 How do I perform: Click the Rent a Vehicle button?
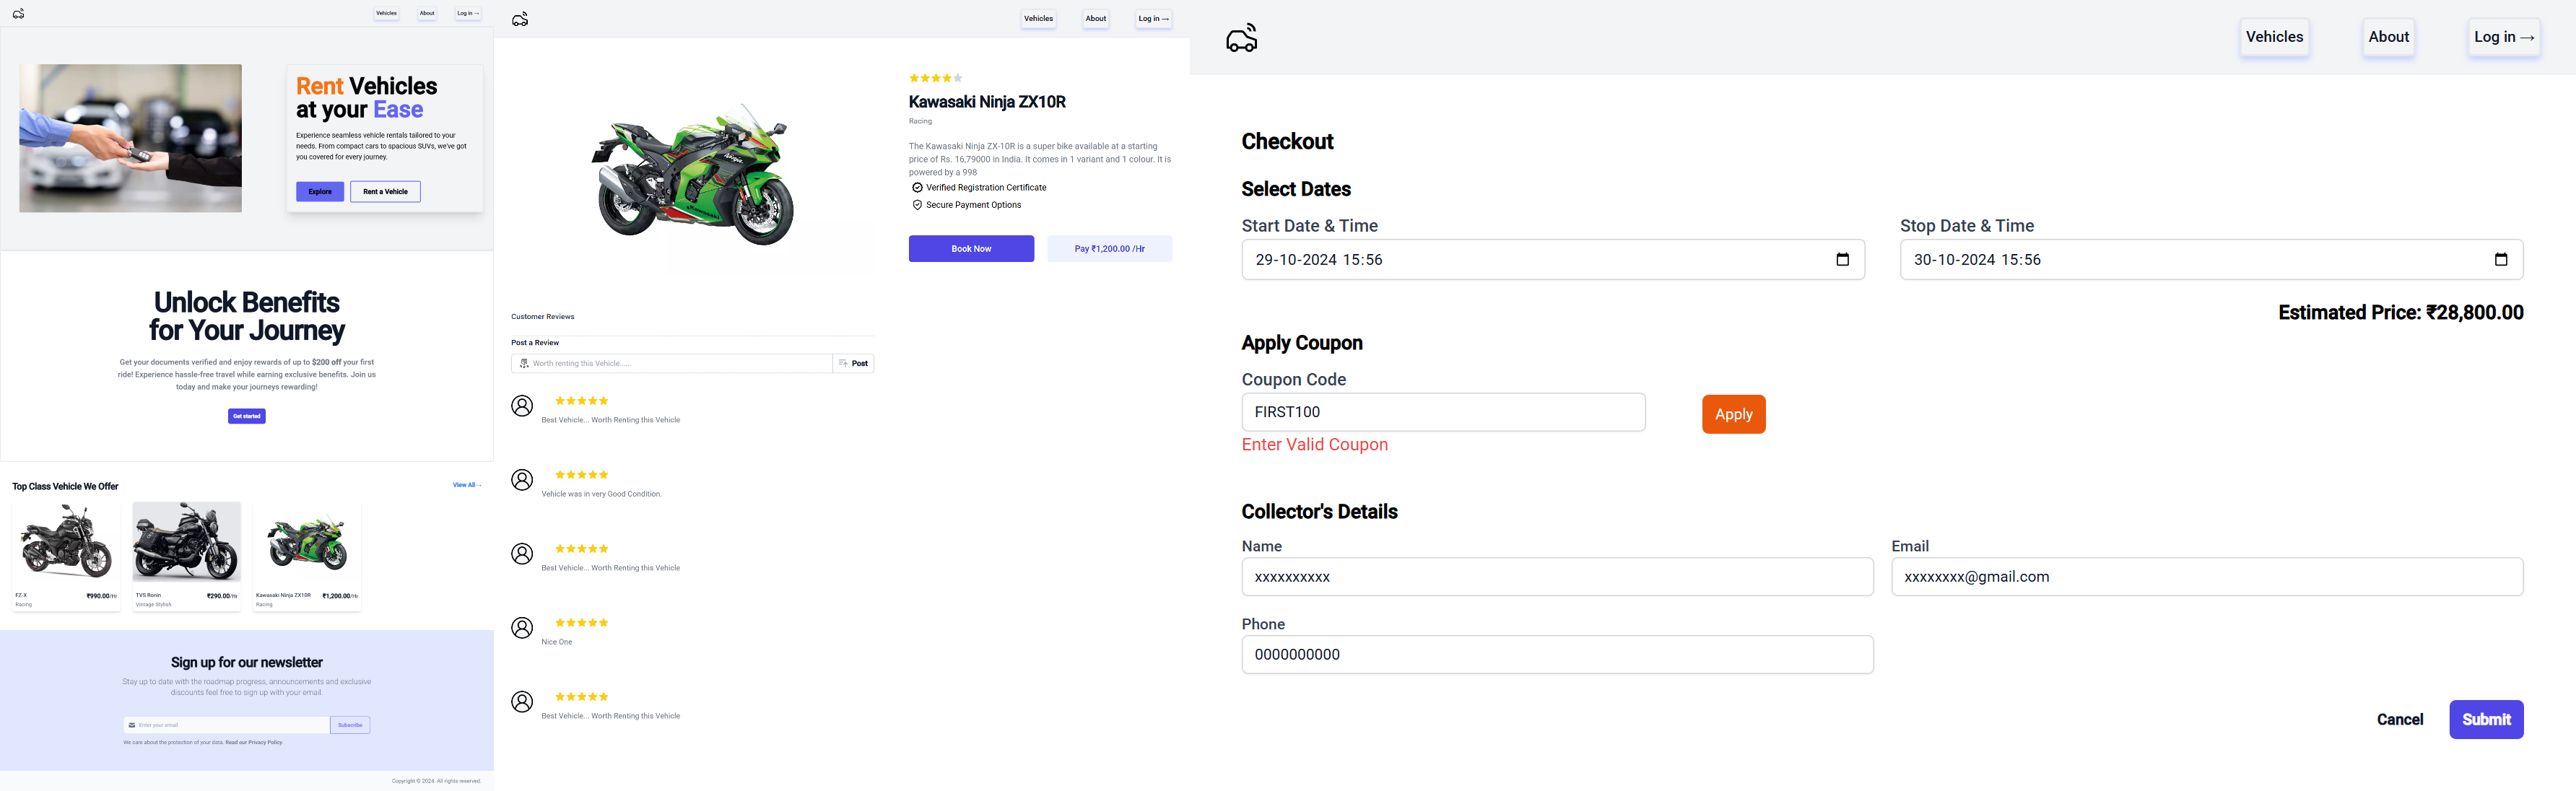click(385, 192)
